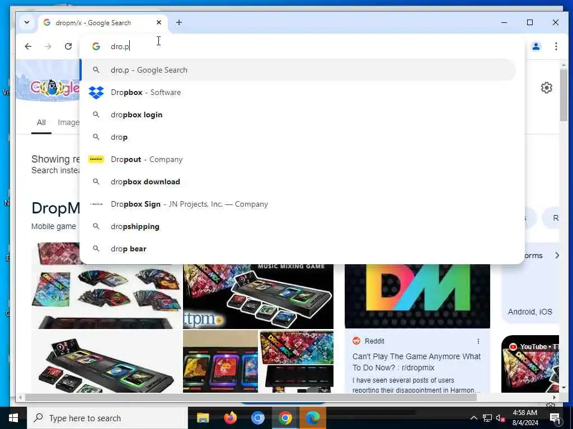Launch Firefox from the taskbar
This screenshot has width=573, height=429.
pos(230,418)
